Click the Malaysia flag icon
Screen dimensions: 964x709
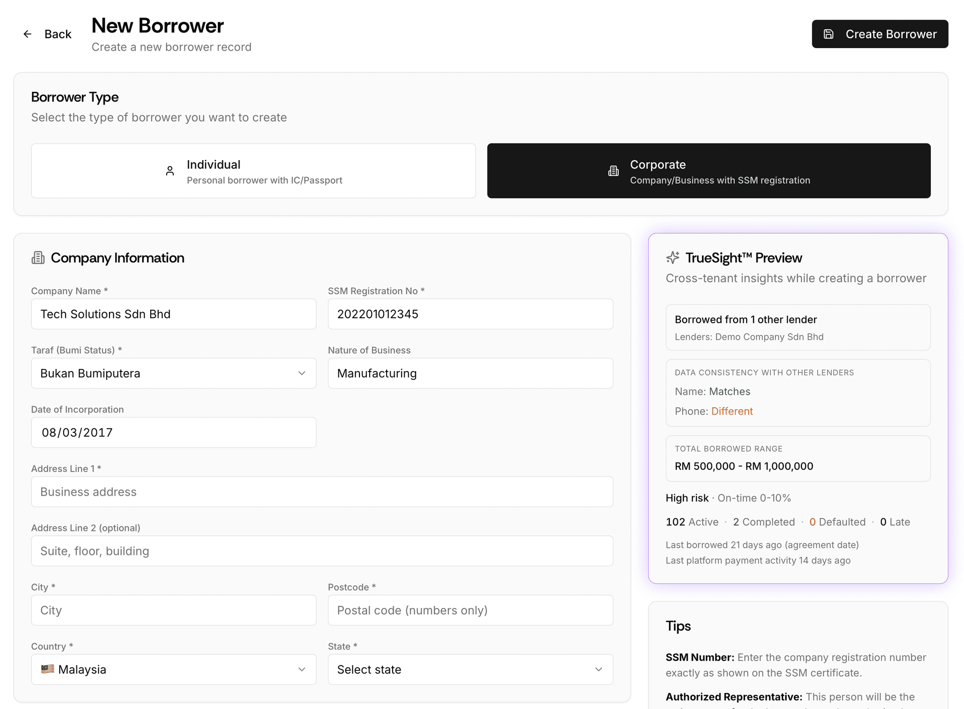coord(47,669)
